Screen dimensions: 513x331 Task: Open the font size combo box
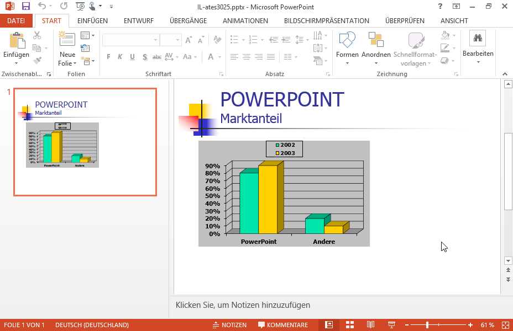pyautogui.click(x=170, y=40)
